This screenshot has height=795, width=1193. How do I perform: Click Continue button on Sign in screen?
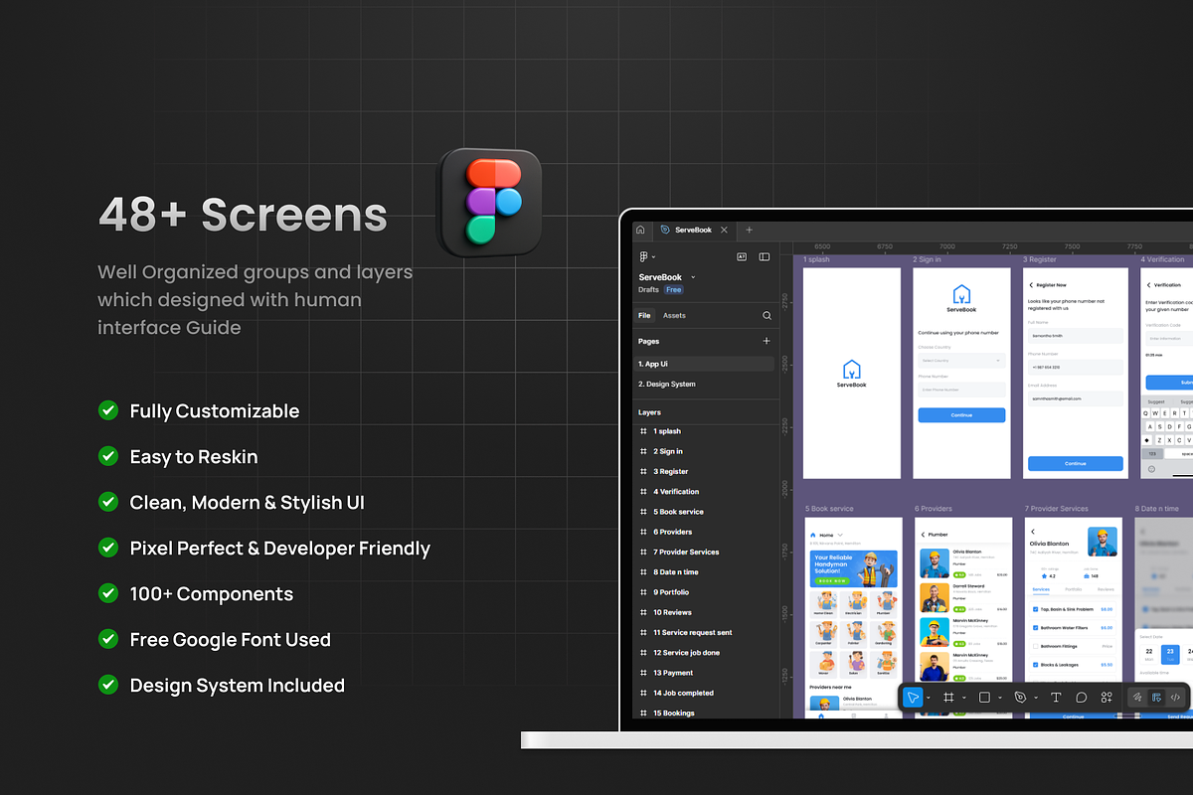[961, 414]
